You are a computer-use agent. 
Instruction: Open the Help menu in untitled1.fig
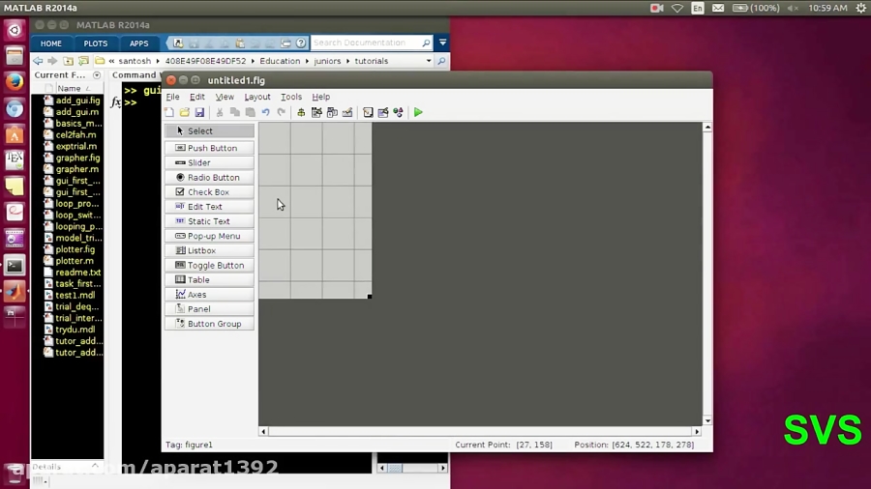(320, 97)
